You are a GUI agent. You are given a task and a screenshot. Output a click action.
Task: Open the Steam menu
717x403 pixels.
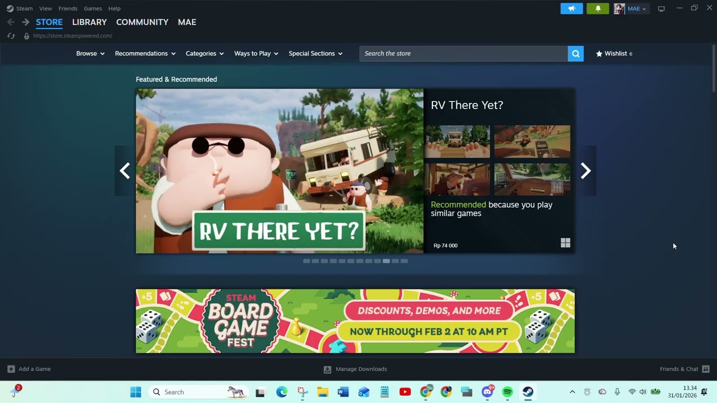(24, 8)
